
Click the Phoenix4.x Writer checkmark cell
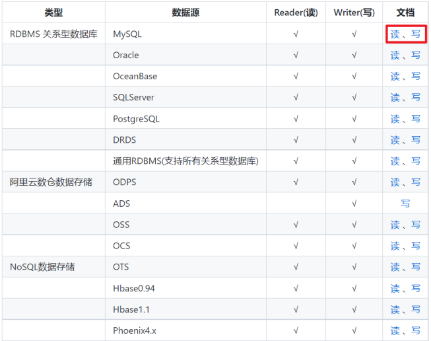[354, 330]
